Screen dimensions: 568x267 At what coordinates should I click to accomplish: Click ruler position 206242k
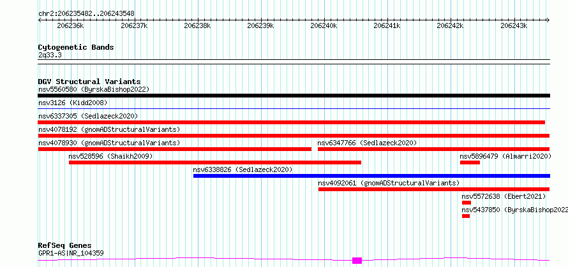(451, 25)
